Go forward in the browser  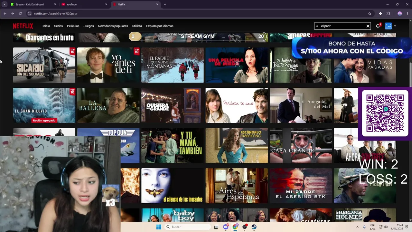(13, 14)
